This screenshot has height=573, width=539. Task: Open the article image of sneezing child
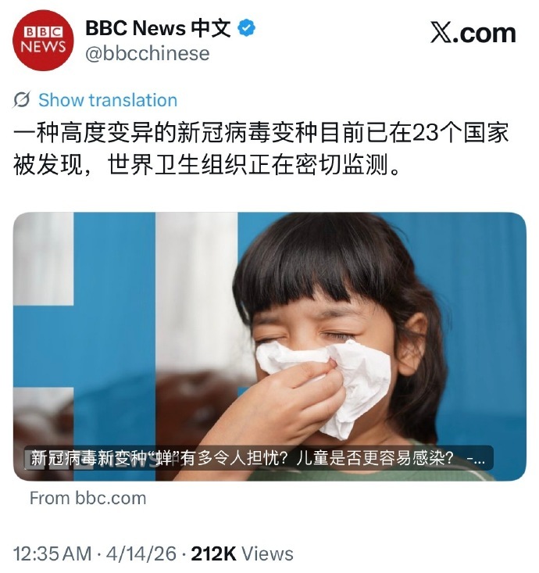coord(269,346)
